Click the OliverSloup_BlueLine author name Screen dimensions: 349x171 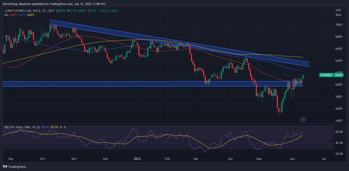click(17, 4)
